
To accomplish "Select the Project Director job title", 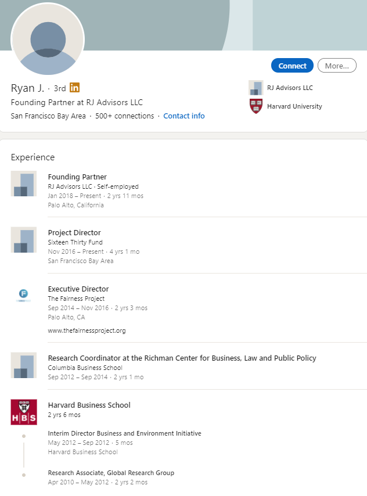I will click(74, 233).
